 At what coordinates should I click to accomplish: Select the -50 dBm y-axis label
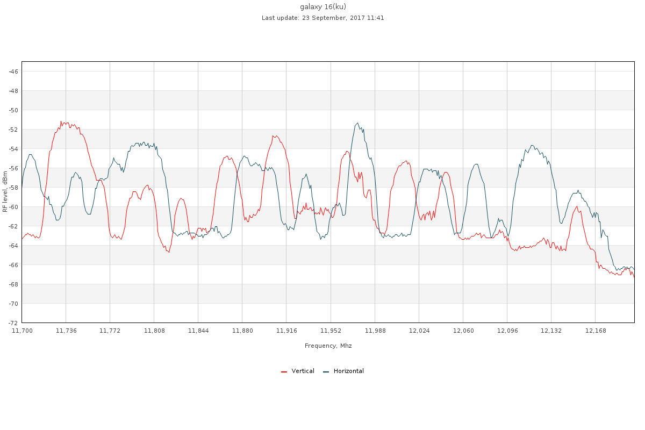tap(13, 110)
